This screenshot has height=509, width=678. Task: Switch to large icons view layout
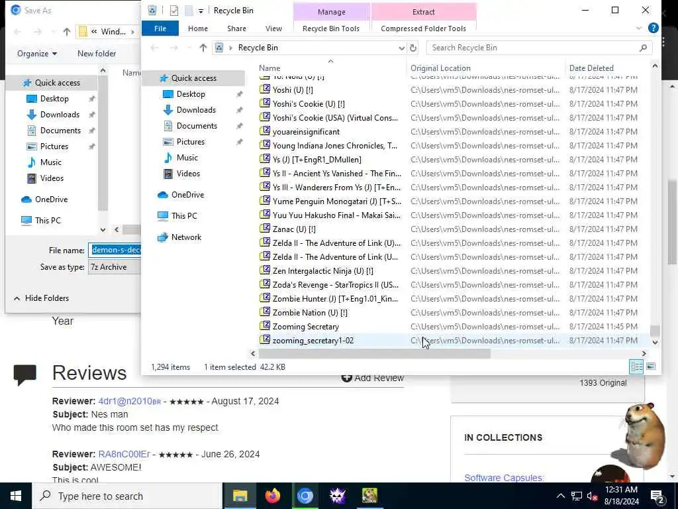coord(651,367)
